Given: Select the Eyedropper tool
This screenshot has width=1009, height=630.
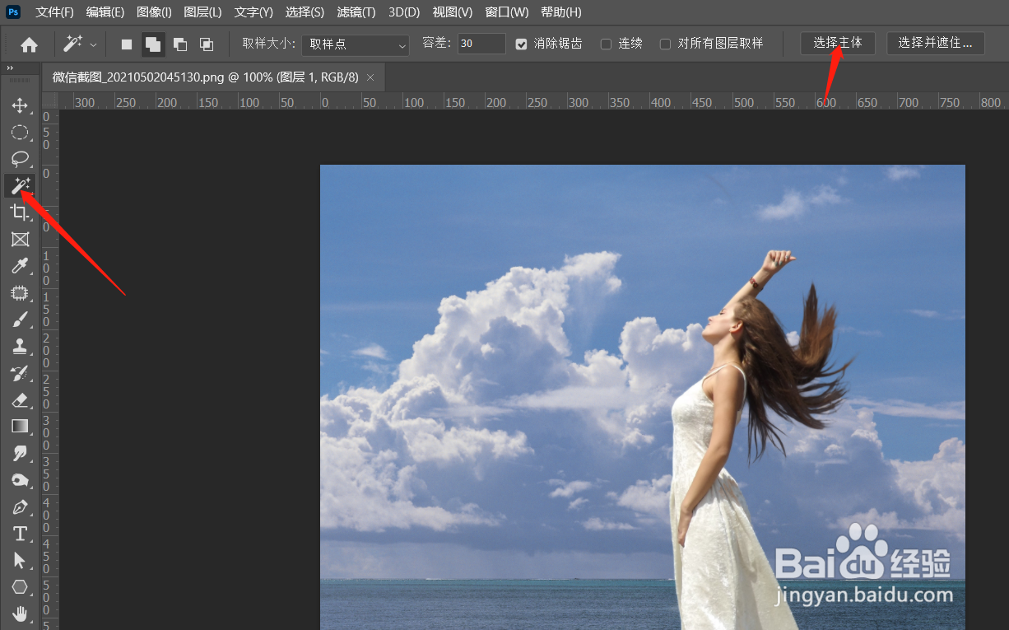Looking at the screenshot, I should [20, 265].
